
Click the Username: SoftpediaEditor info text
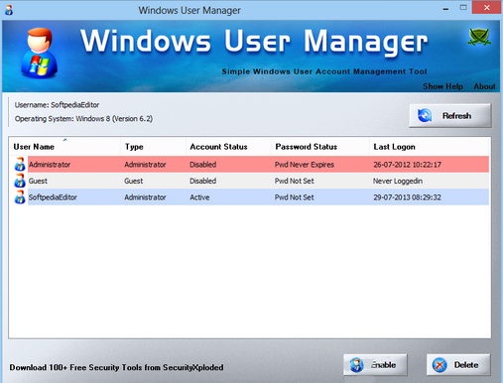pyautogui.click(x=57, y=105)
